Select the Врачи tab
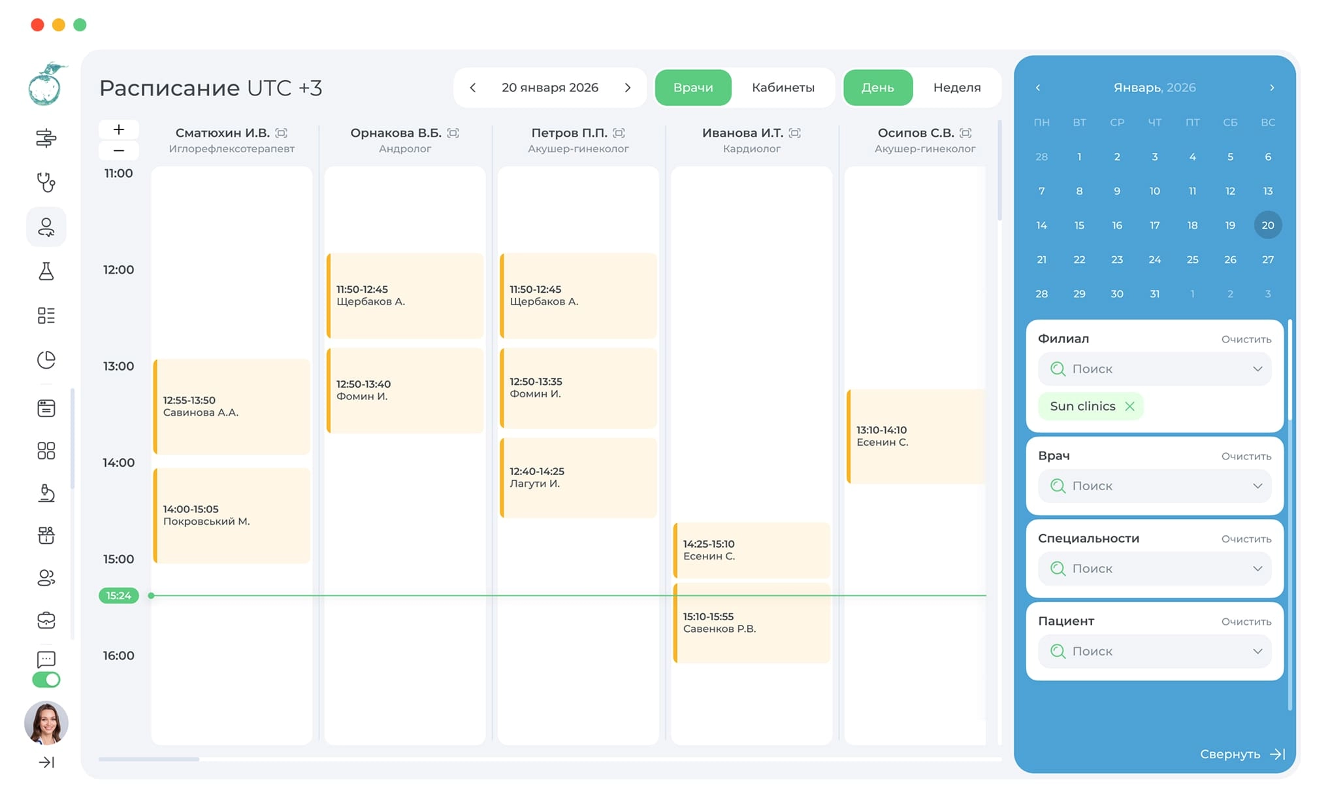 pyautogui.click(x=693, y=88)
